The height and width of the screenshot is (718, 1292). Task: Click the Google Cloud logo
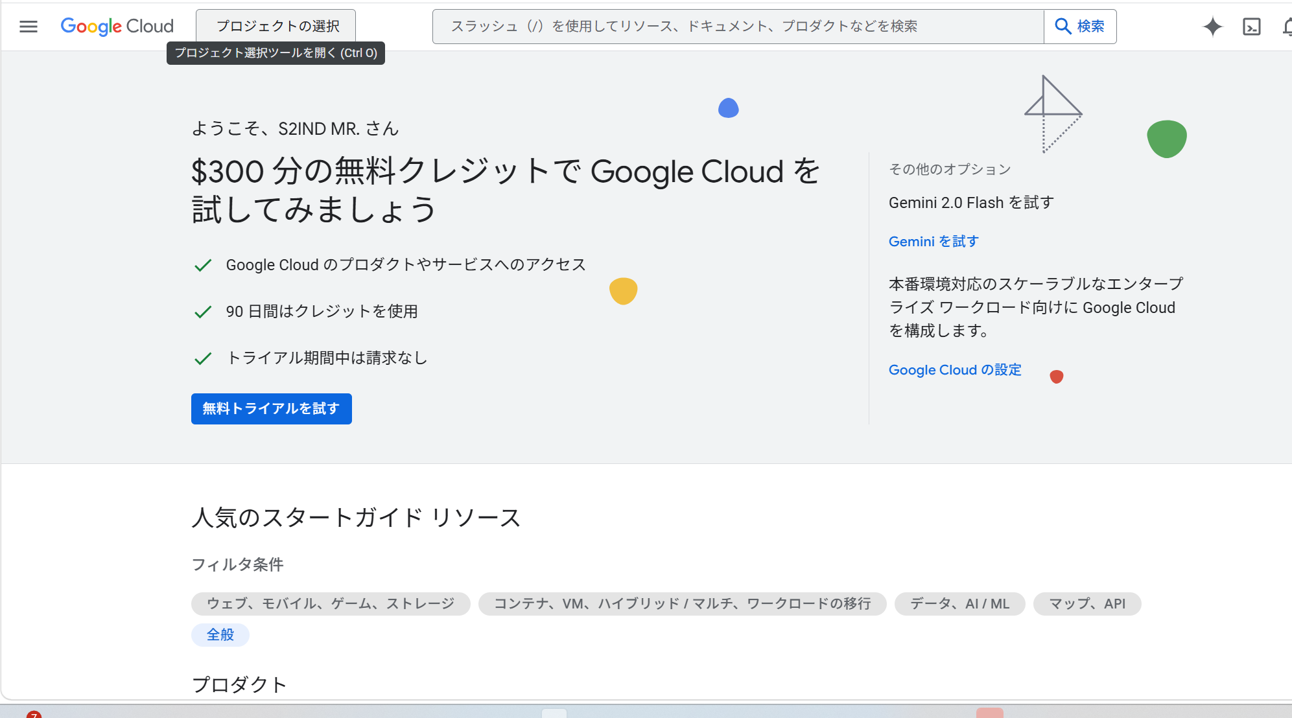(x=117, y=27)
